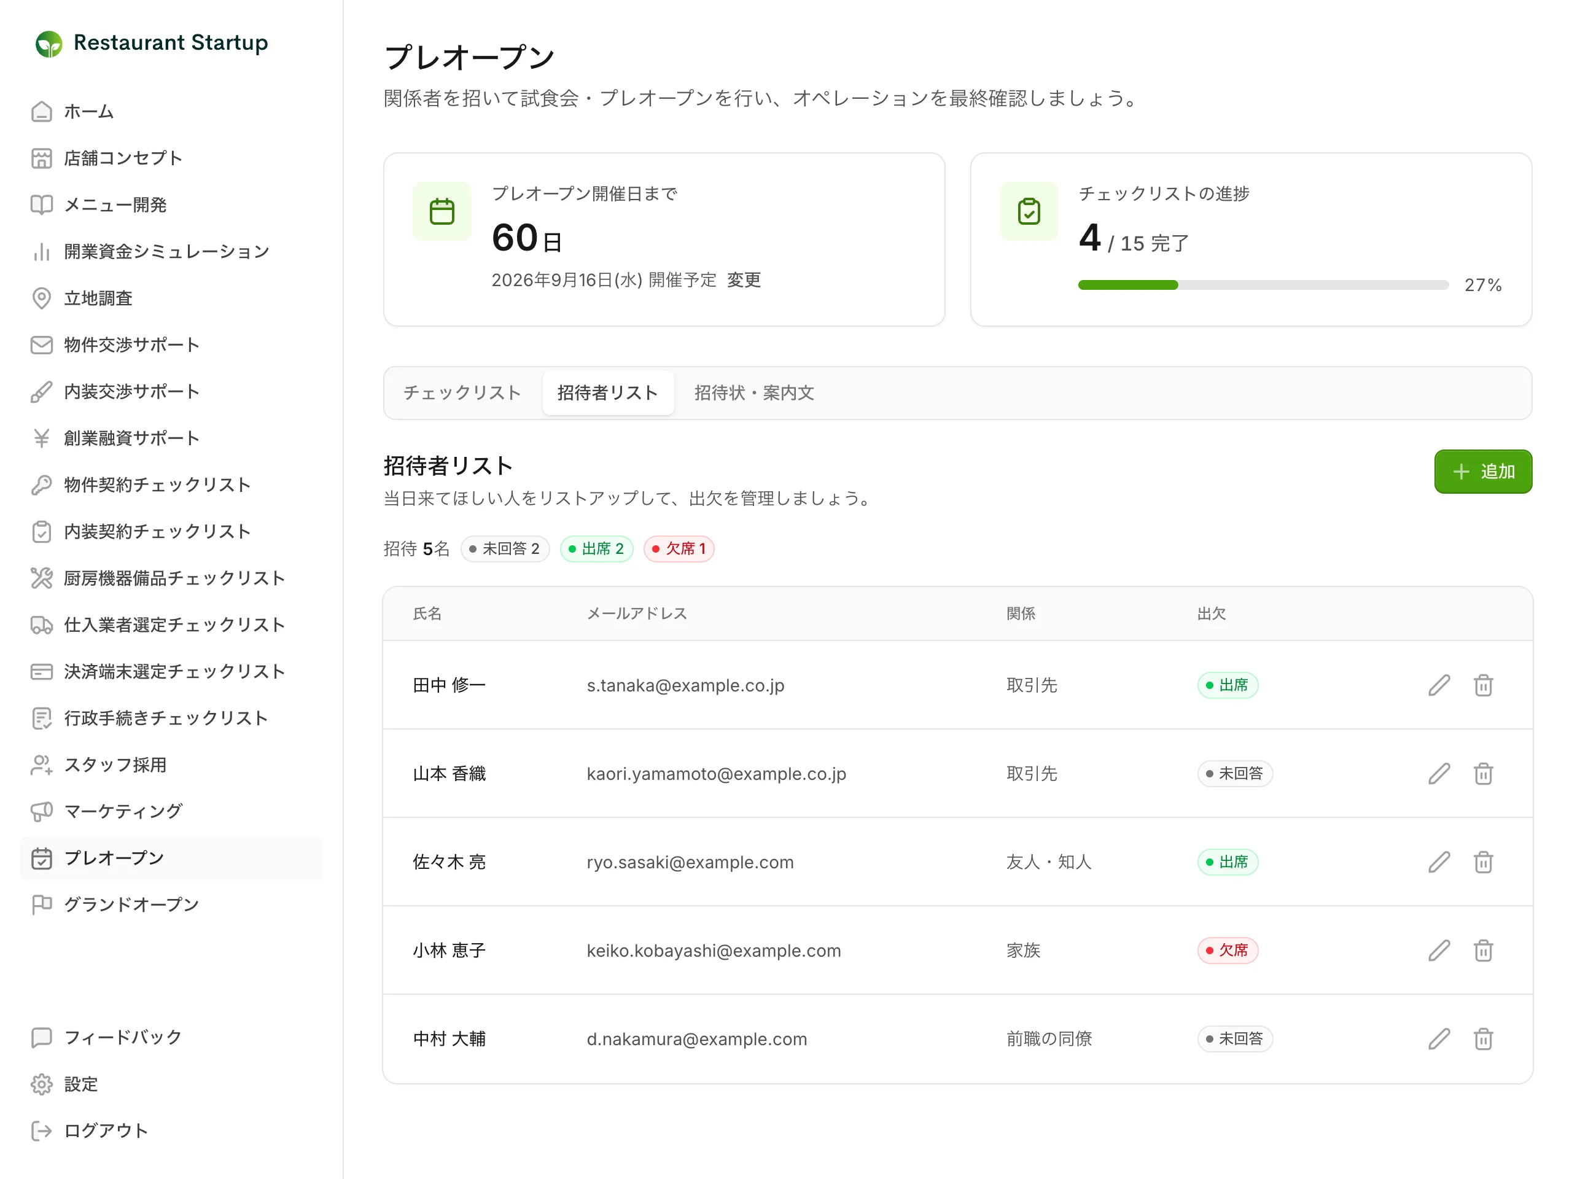This screenshot has height=1179, width=1572.
Task: Edit 山本 香織 with pencil icon
Action: tap(1439, 774)
